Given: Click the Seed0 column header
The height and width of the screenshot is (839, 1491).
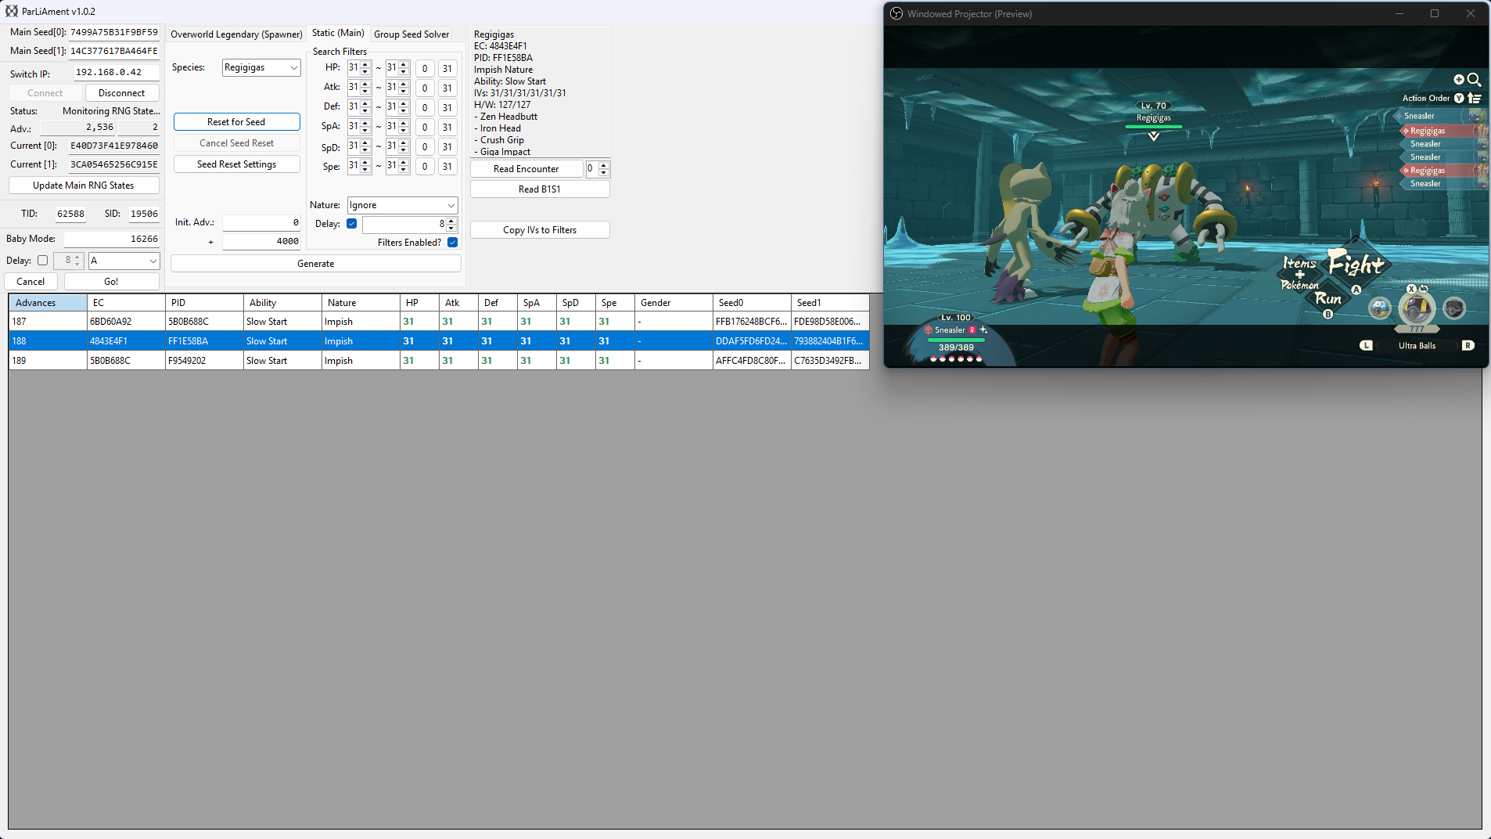Looking at the screenshot, I should (x=752, y=303).
